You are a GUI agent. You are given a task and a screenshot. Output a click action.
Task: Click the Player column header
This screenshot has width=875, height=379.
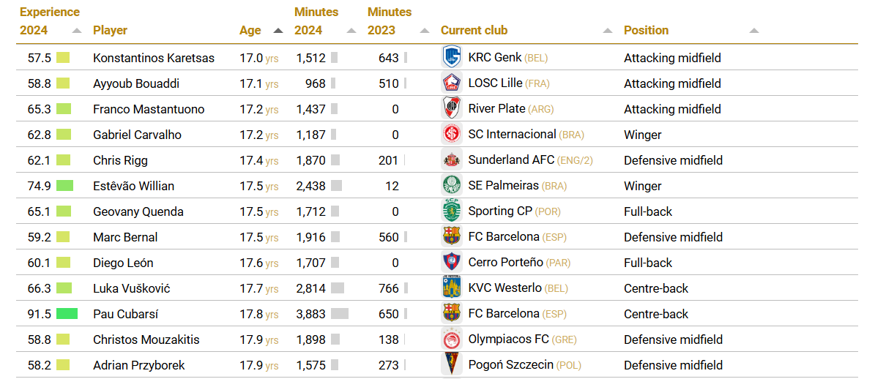tap(110, 31)
